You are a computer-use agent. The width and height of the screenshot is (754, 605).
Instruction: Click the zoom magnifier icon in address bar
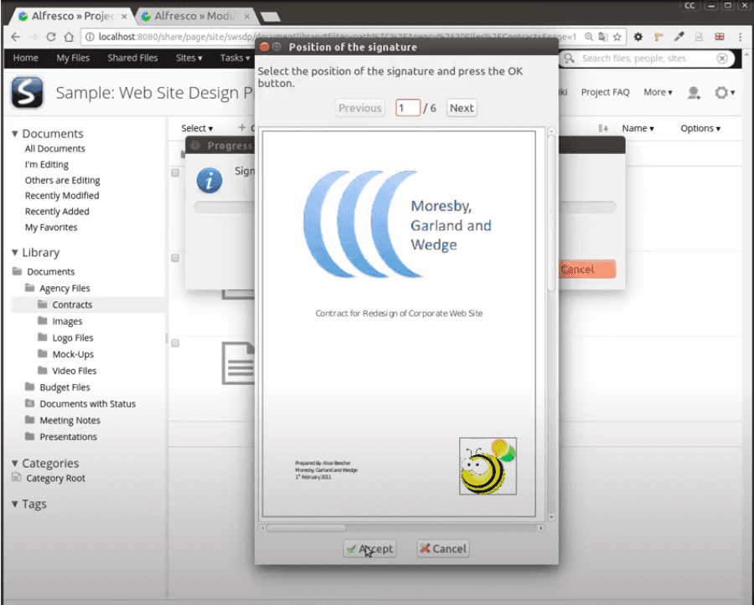click(x=589, y=37)
